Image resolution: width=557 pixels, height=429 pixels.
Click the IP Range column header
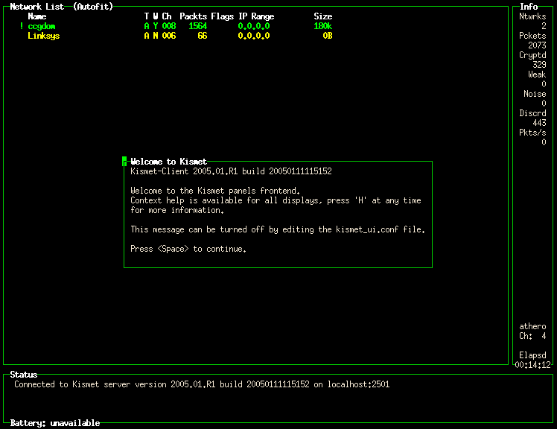(x=255, y=16)
